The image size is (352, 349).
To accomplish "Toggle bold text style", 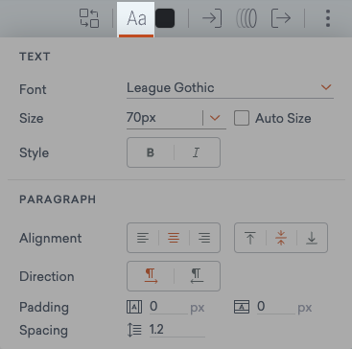I will click(151, 152).
